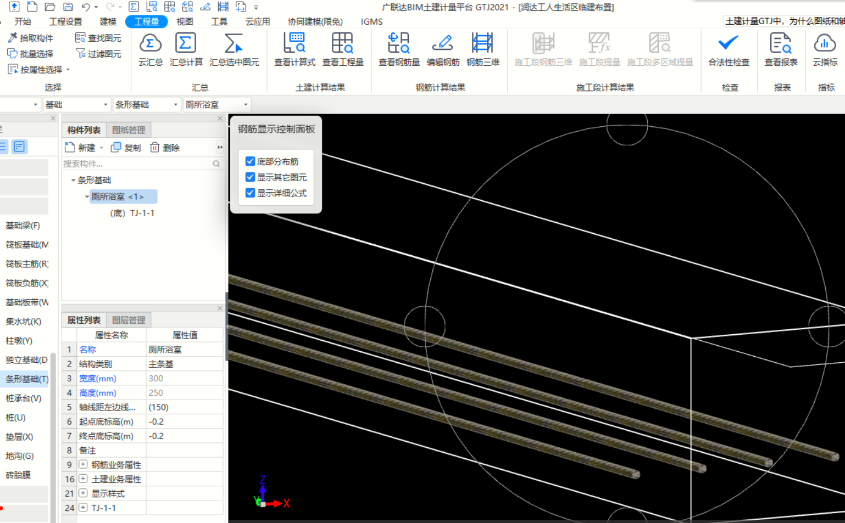Select (底) TJ-1-1 tree item
845x523 pixels.
tap(132, 213)
